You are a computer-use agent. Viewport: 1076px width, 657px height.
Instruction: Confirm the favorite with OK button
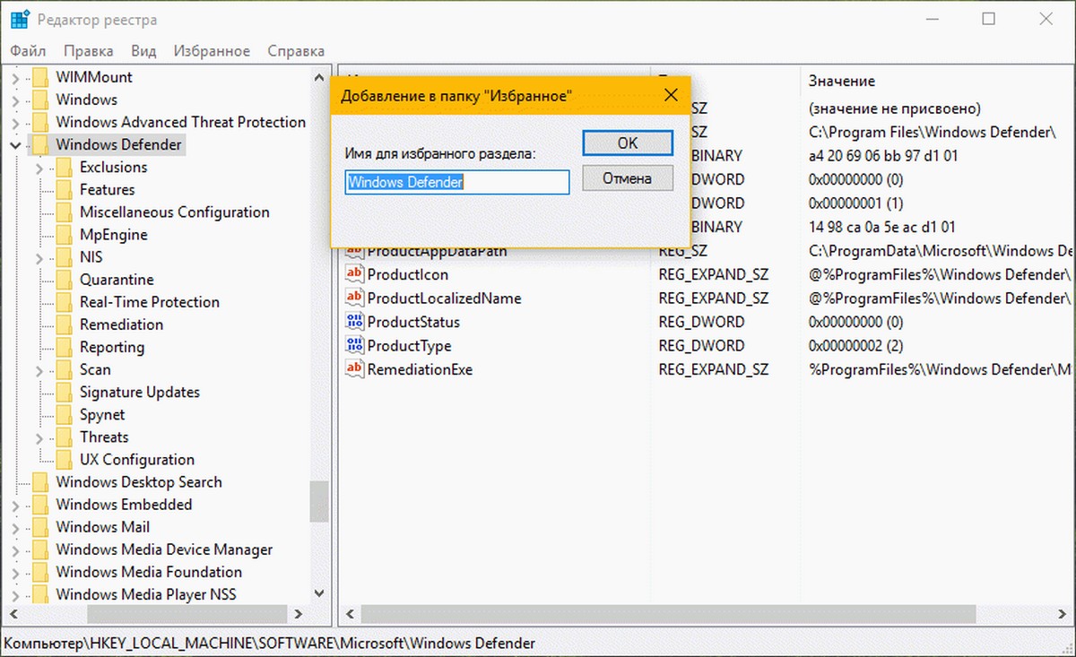pyautogui.click(x=628, y=143)
